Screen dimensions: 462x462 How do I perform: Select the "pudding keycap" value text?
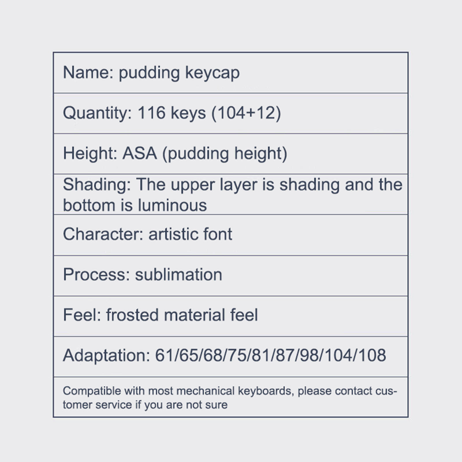179,73
